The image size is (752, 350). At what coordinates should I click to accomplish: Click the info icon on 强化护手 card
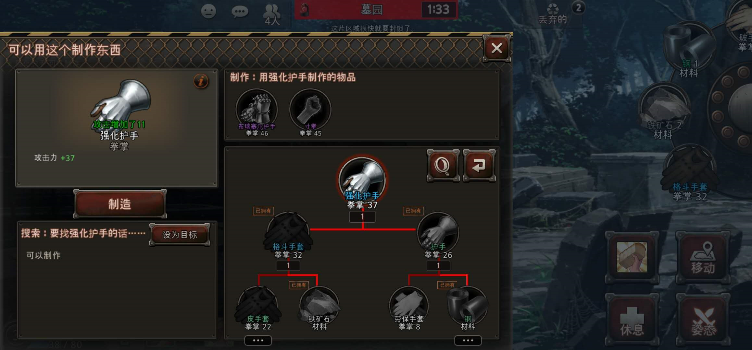201,81
